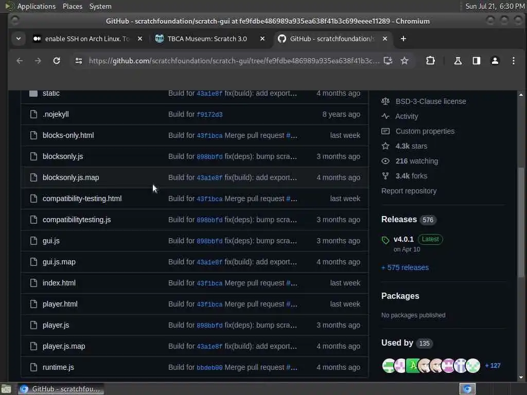Viewport: 527px width, 395px height.
Task: Click commit hash 898bbfd in gui.js row
Action: coord(209,241)
